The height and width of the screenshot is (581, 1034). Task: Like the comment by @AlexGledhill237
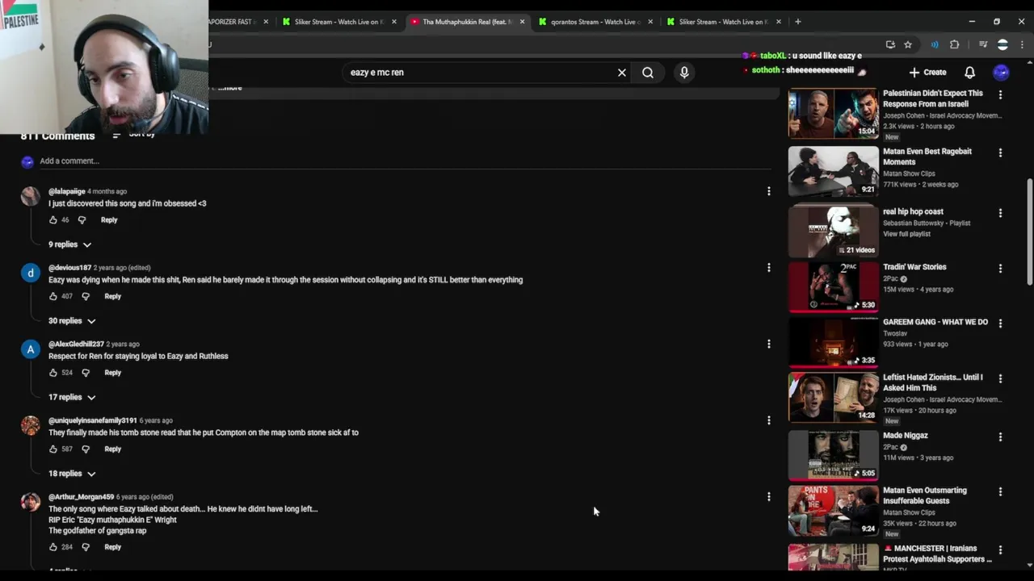[x=53, y=373]
